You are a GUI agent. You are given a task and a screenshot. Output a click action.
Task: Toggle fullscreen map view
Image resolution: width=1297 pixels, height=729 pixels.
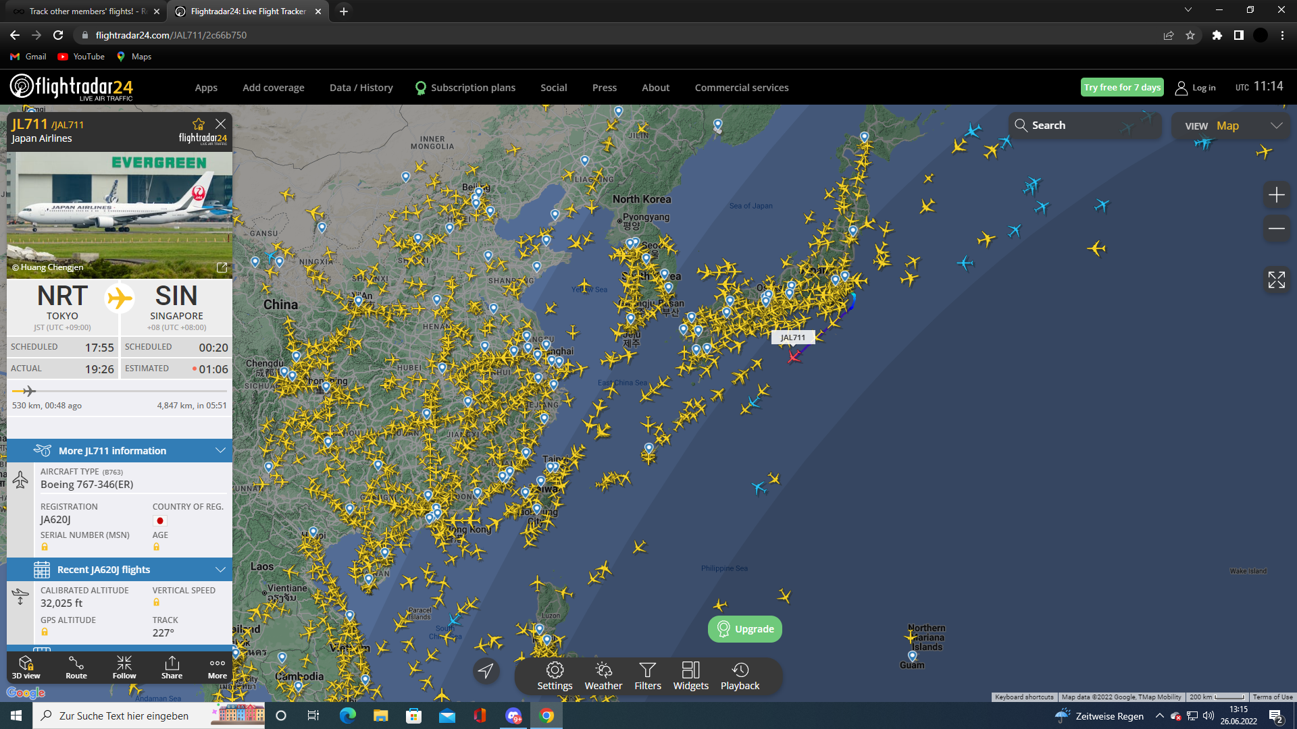[x=1276, y=279]
